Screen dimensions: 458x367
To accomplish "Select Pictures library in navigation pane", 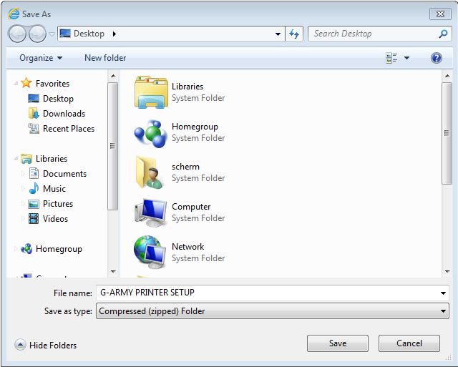I will tap(50, 203).
